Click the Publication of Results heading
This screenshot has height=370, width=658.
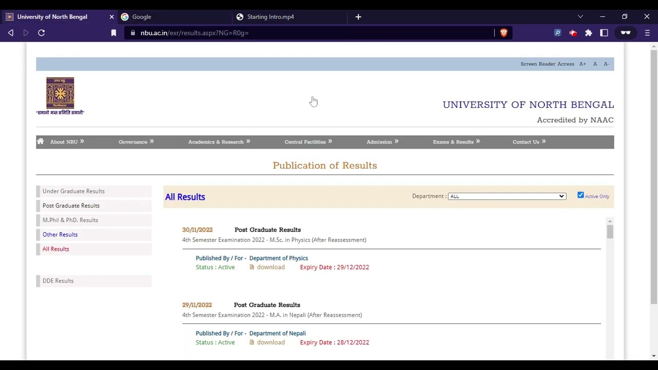[325, 165]
